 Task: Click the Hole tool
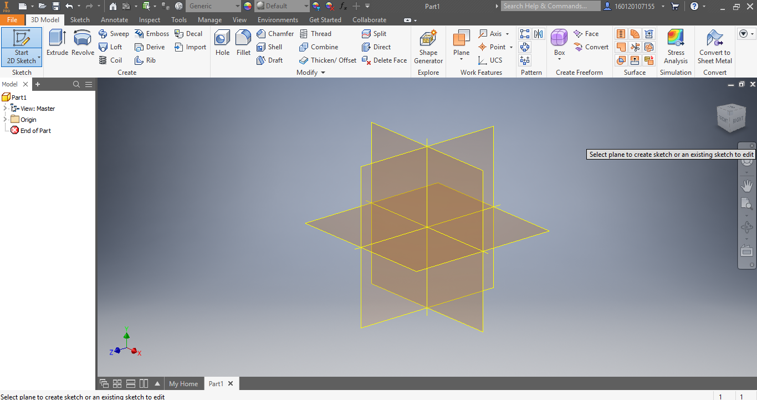pos(222,43)
